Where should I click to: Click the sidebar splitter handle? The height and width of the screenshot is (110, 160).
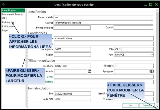click(x=26, y=58)
